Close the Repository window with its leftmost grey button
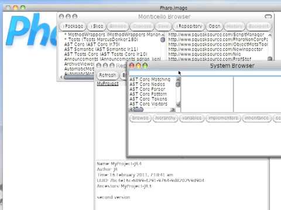 (x=99, y=65)
